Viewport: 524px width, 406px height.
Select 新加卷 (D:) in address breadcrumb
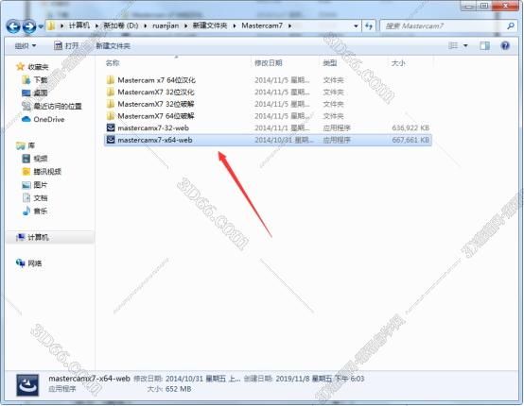121,25
